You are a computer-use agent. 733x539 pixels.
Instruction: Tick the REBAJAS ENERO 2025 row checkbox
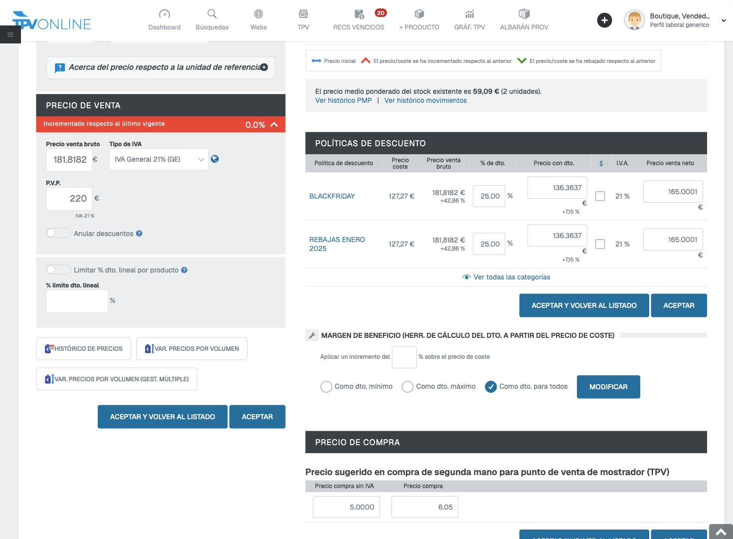(x=600, y=244)
